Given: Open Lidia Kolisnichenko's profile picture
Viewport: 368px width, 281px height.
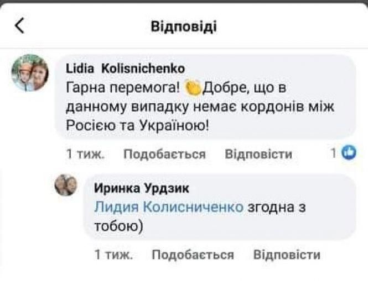Looking at the screenshot, I should [30, 73].
